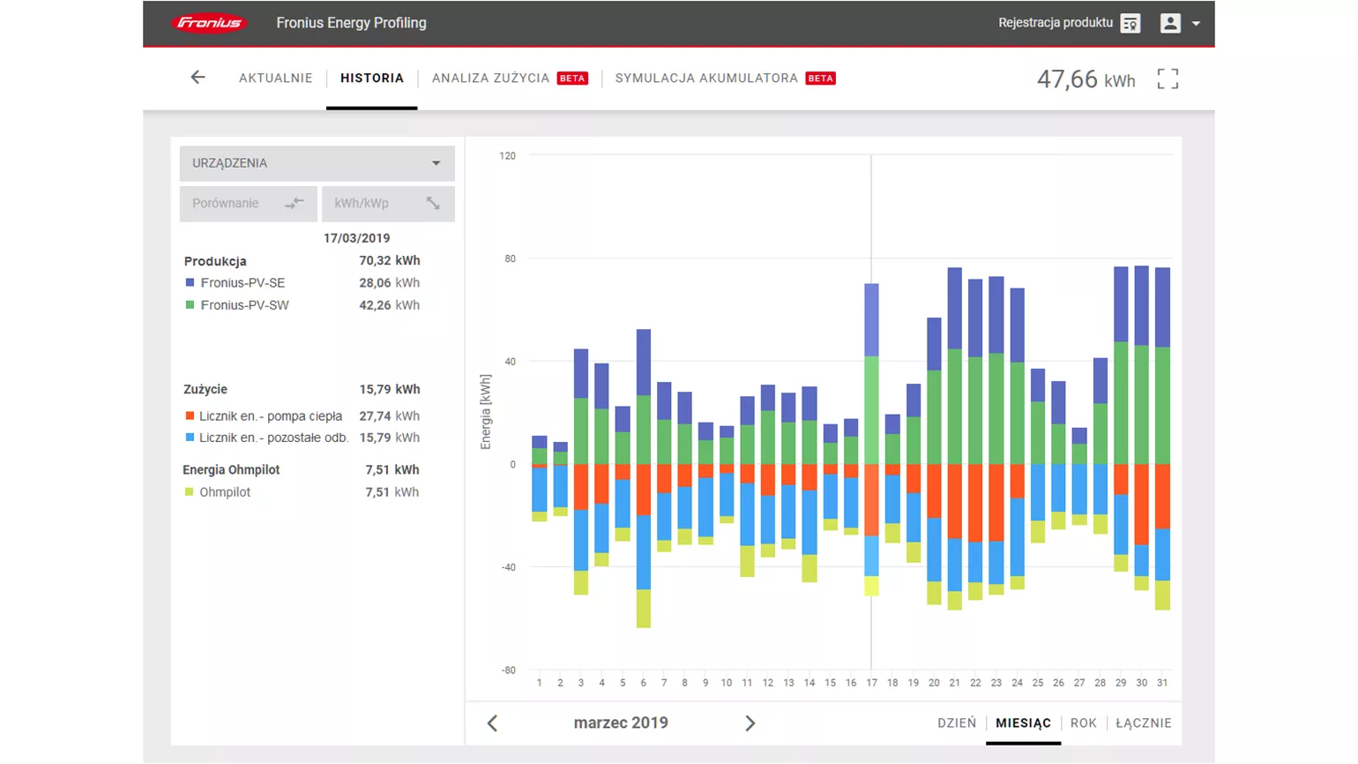Switch to ŁĄCZNIE view

point(1144,723)
